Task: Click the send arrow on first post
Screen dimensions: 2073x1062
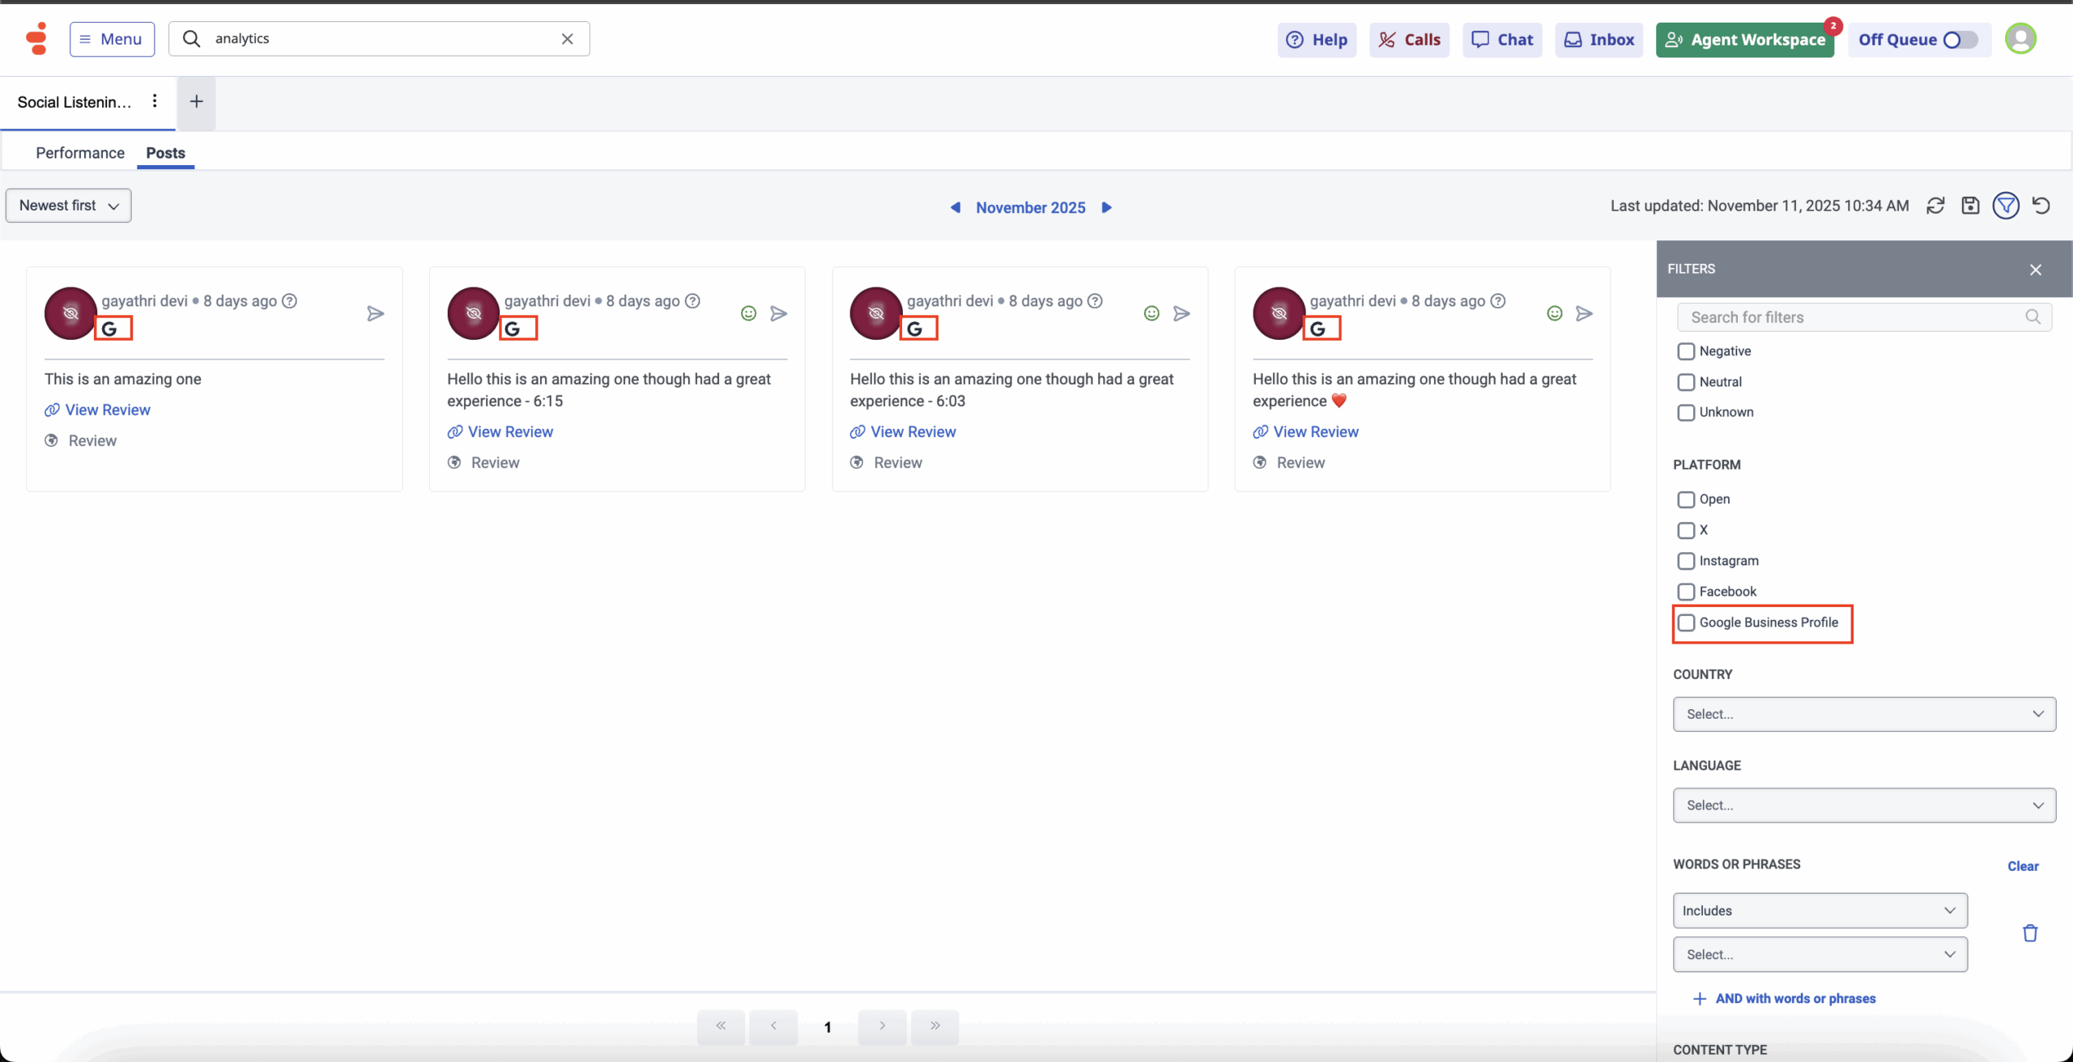Action: tap(375, 313)
